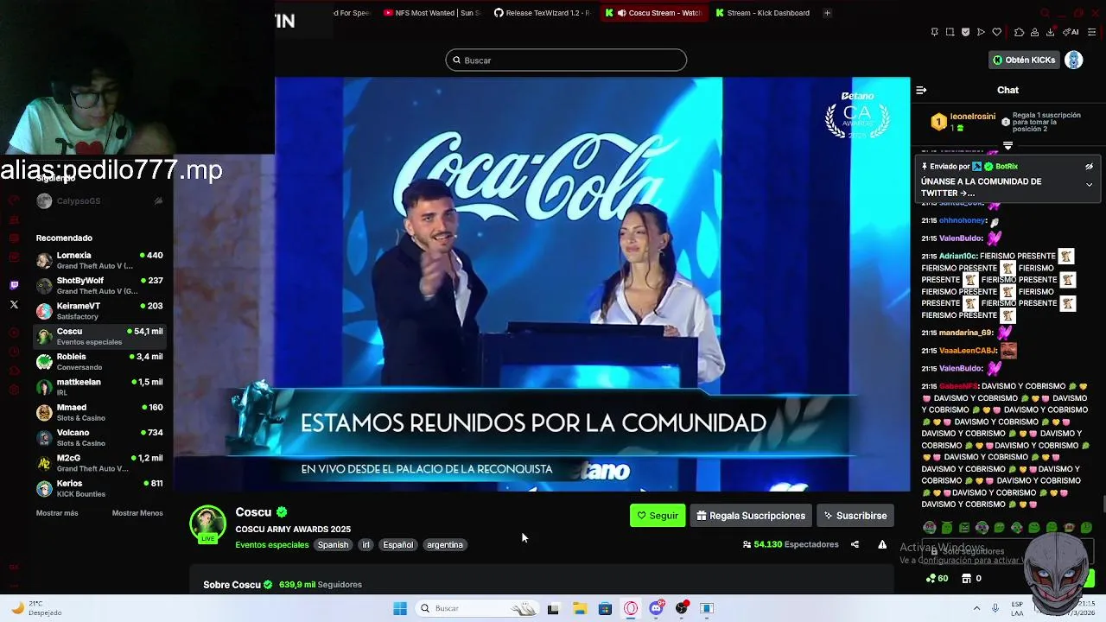The width and height of the screenshot is (1106, 622).
Task: Open the extensions puzzle icon
Action: 1019,32
